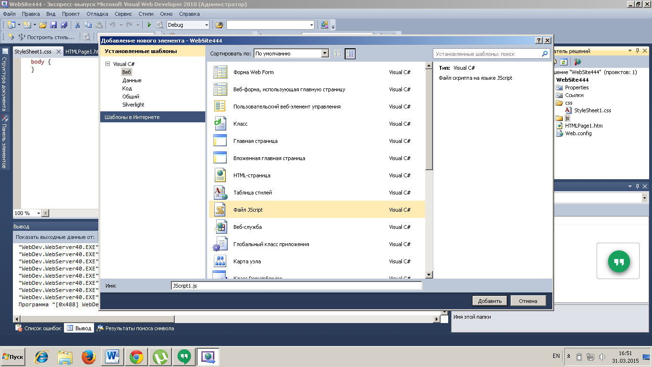Select the Файл JScript template
The width and height of the screenshot is (652, 367).
(x=317, y=210)
